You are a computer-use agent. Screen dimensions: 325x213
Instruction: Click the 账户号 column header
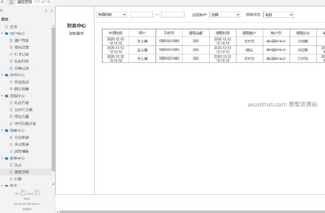(276, 33)
